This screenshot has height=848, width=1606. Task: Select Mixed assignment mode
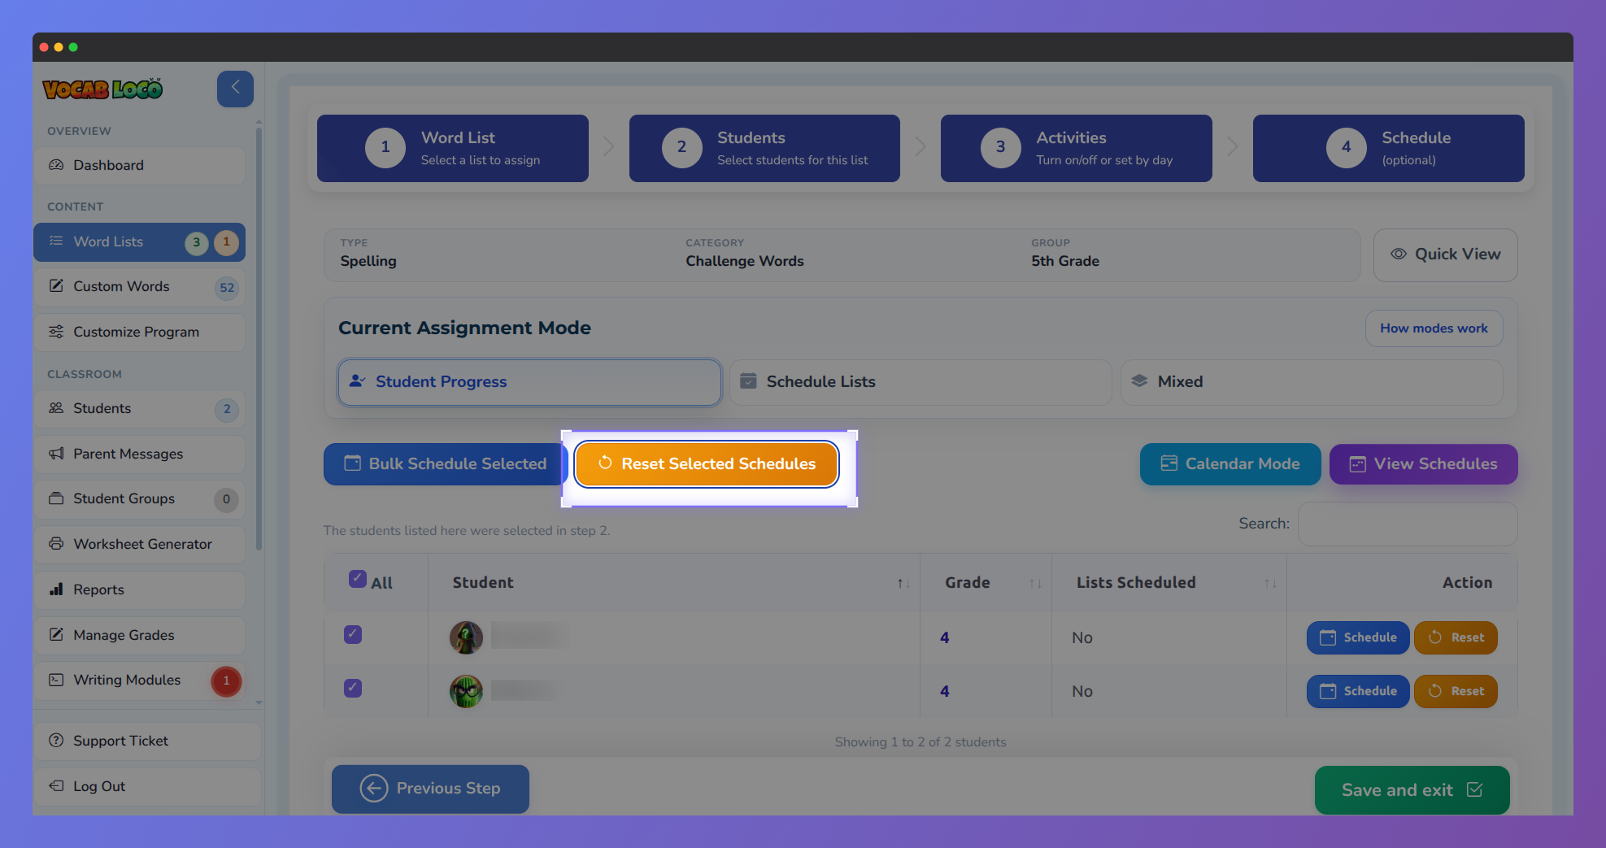1312,382
